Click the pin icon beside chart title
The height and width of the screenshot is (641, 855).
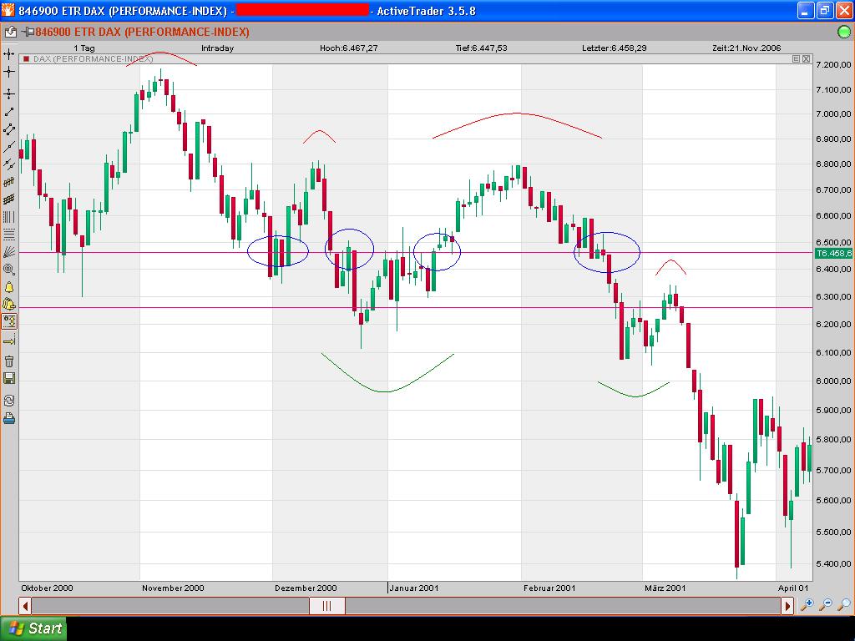[x=28, y=33]
